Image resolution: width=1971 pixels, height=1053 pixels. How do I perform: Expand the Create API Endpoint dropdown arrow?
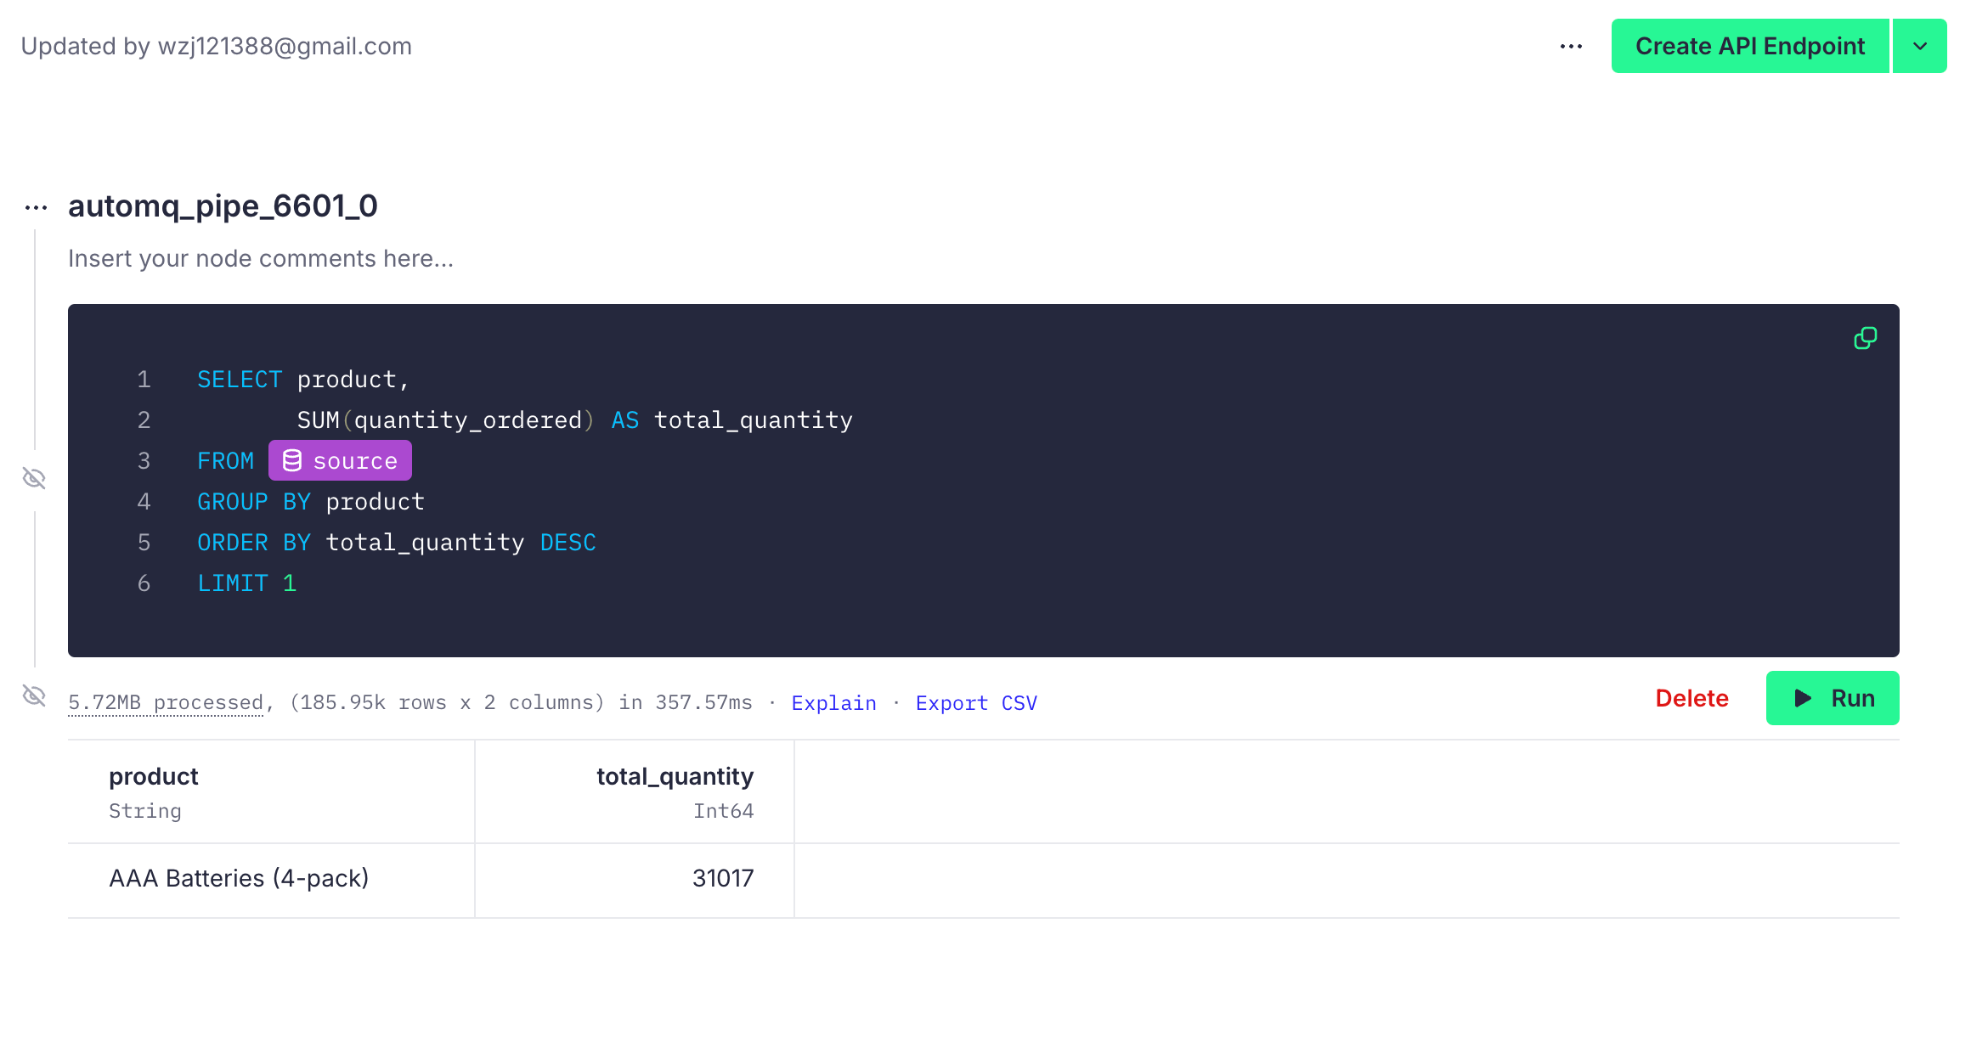(x=1920, y=47)
